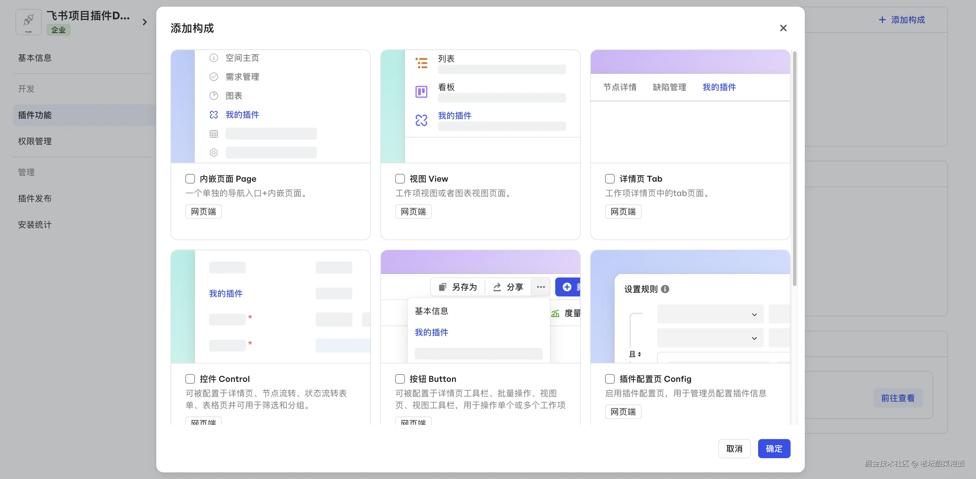The height and width of the screenshot is (479, 976).
Task: Close the 添加构成 dialog with X
Action: click(783, 28)
